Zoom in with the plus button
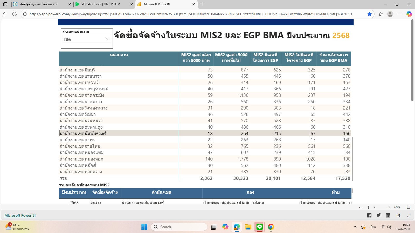 [390, 207]
